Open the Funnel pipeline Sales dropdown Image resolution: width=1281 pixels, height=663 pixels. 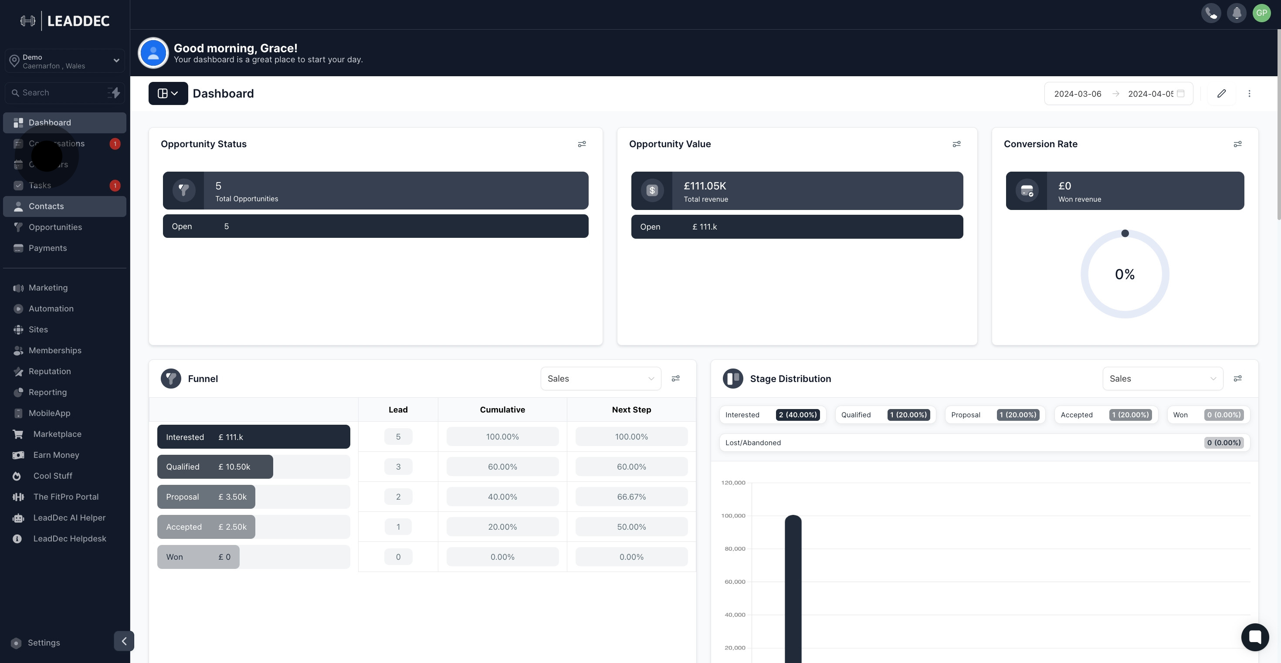[600, 379]
